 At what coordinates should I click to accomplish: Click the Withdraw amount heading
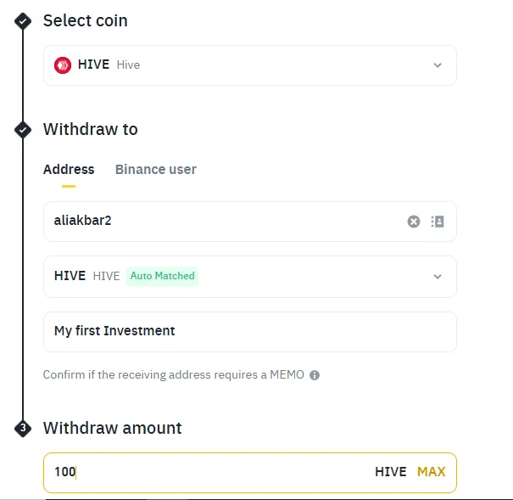click(112, 428)
